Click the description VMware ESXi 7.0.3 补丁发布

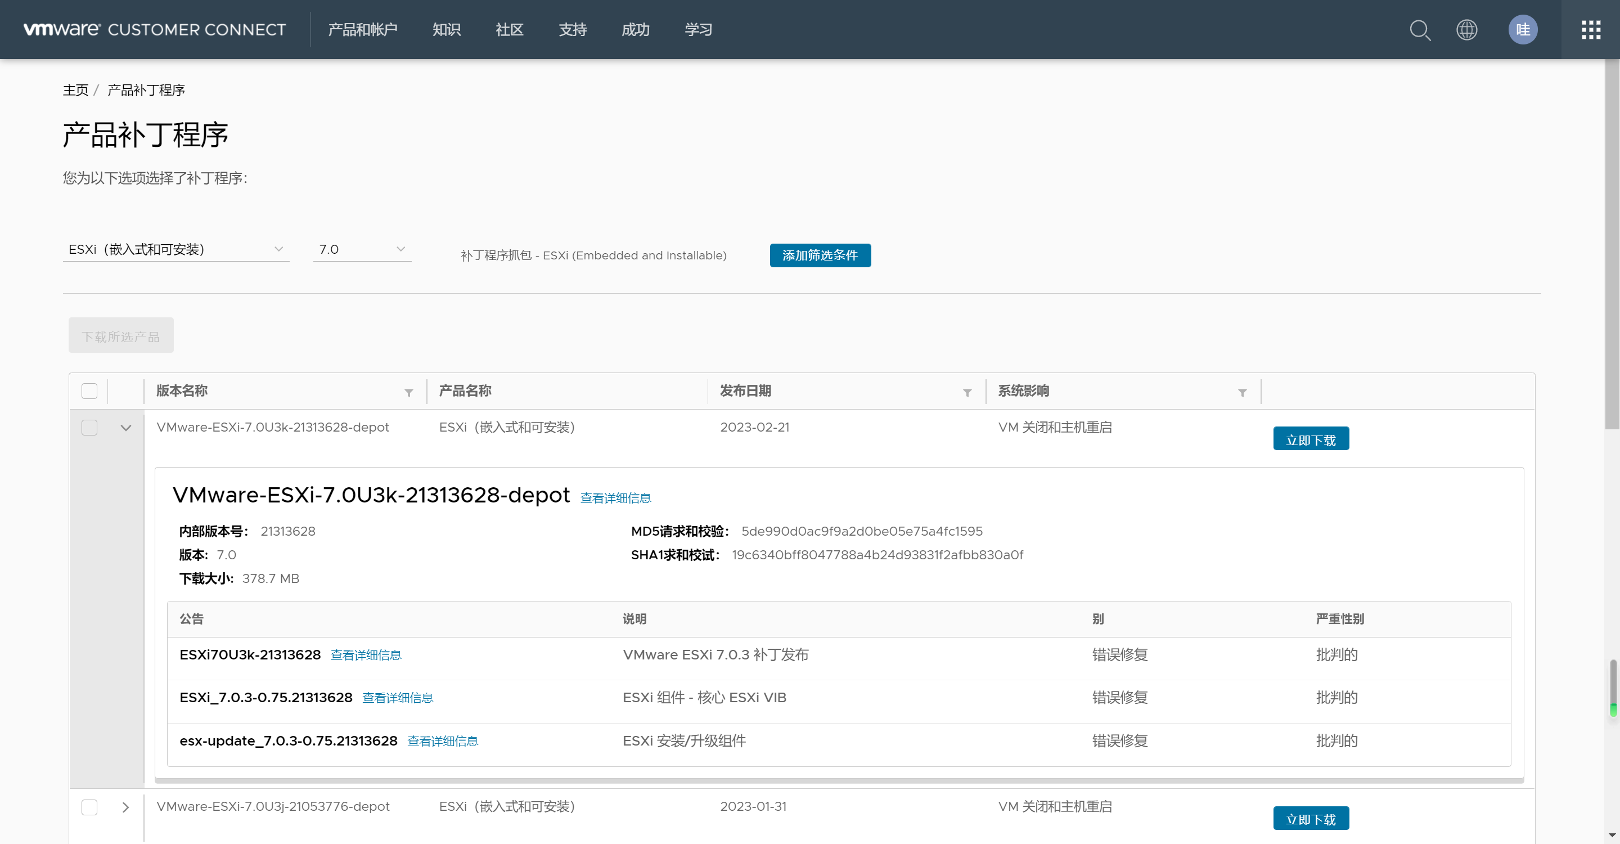coord(715,656)
